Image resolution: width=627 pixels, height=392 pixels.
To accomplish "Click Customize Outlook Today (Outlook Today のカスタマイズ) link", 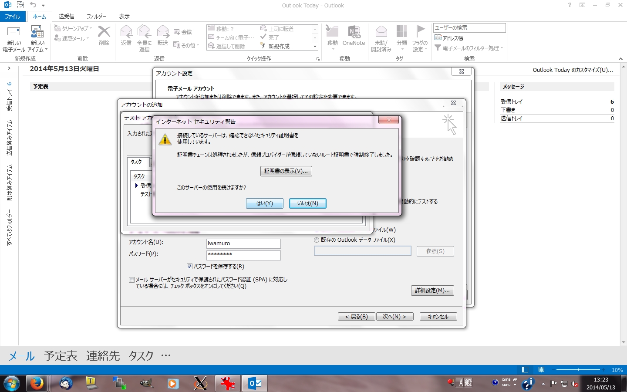I will pos(573,70).
